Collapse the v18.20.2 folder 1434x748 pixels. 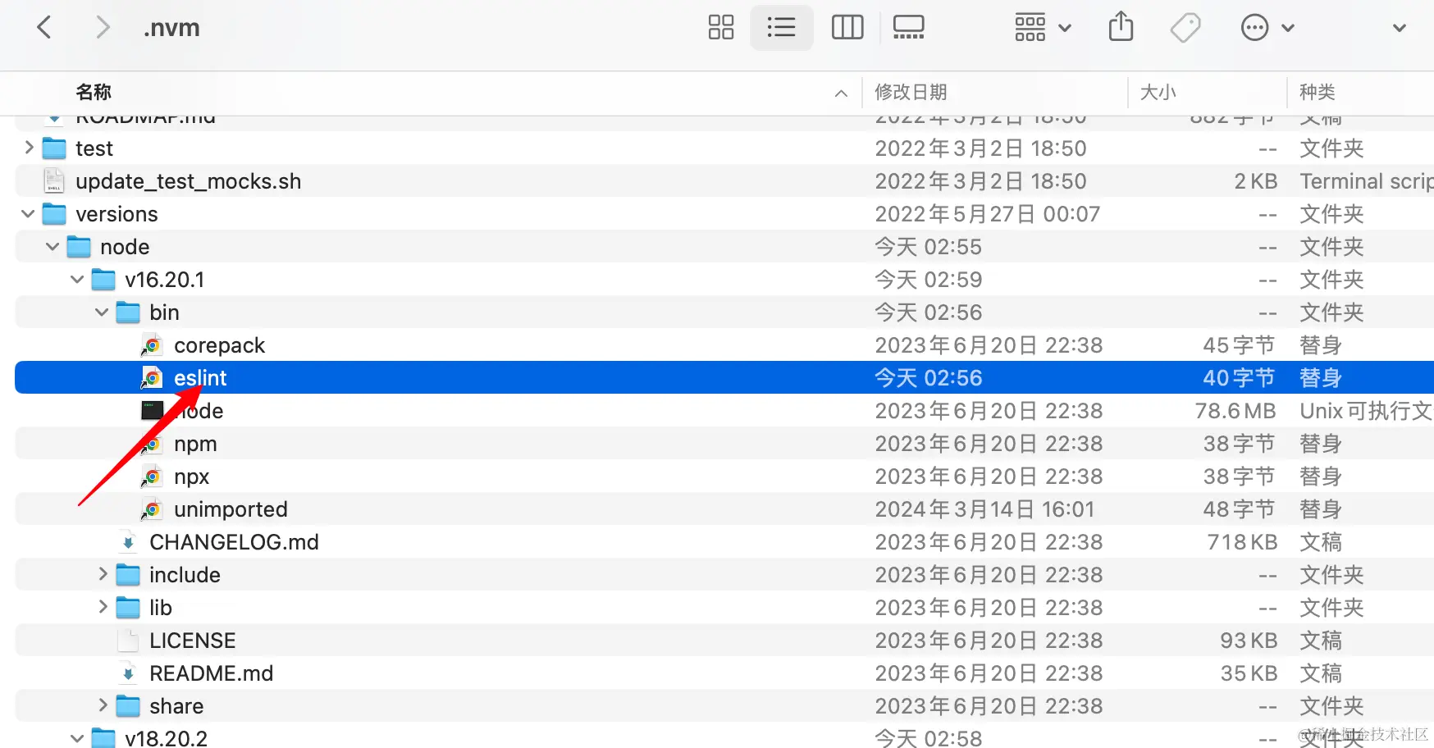coord(77,738)
